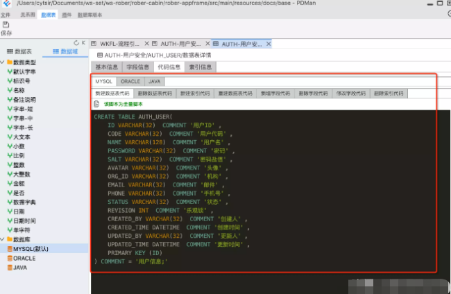Select the ORACLE code tab

[130, 81]
